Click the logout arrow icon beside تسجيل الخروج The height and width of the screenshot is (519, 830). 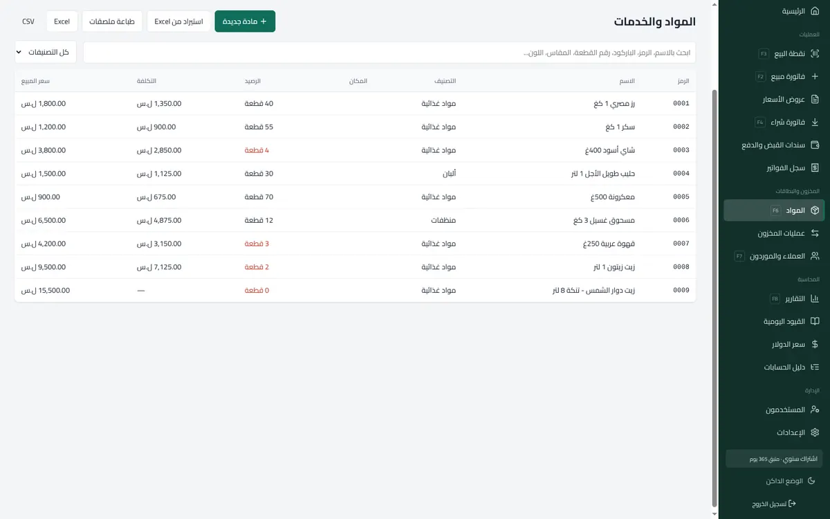coord(793,504)
